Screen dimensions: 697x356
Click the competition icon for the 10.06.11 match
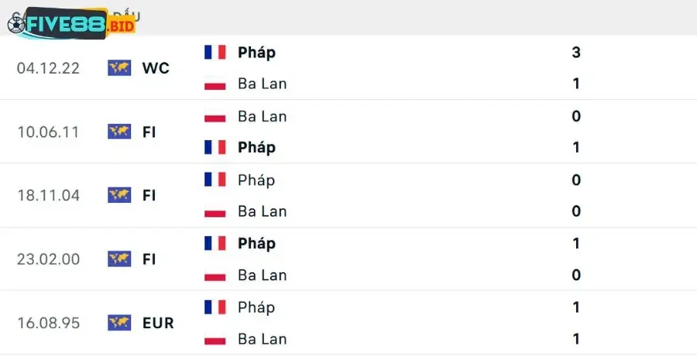coord(119,132)
